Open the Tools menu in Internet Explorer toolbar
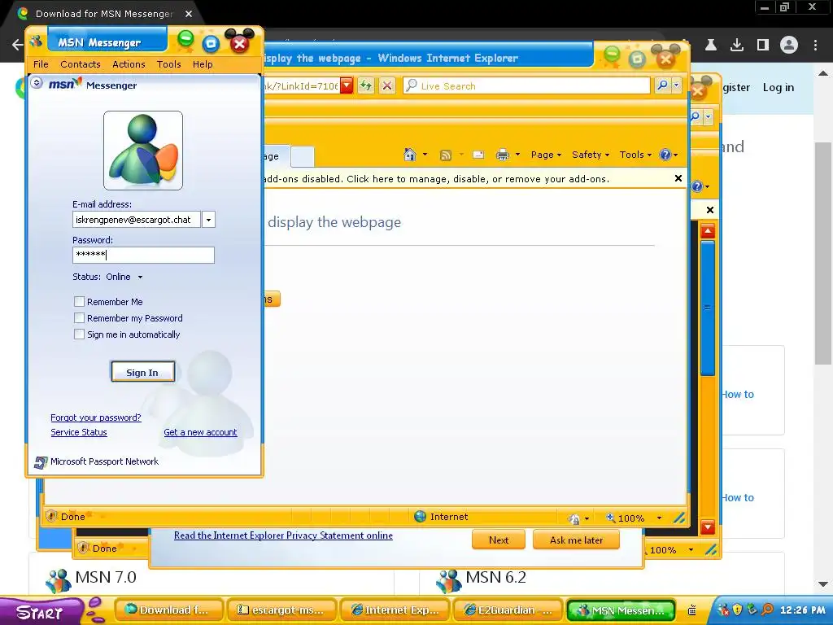The width and height of the screenshot is (833, 625). [x=635, y=155]
